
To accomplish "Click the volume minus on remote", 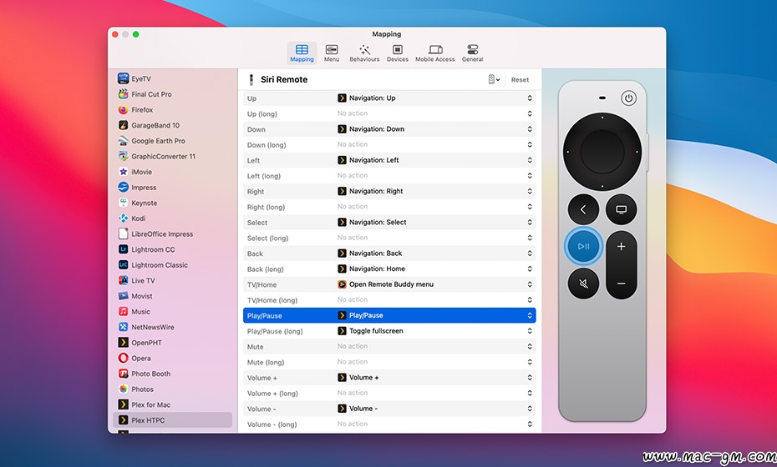I will 621,284.
